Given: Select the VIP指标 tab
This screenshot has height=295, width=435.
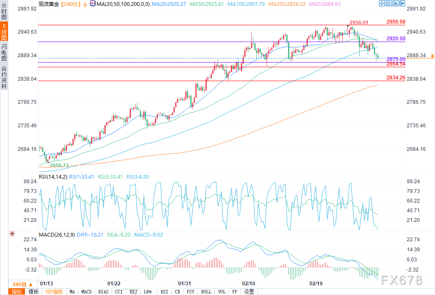Looking at the screenshot, I should (54, 292).
